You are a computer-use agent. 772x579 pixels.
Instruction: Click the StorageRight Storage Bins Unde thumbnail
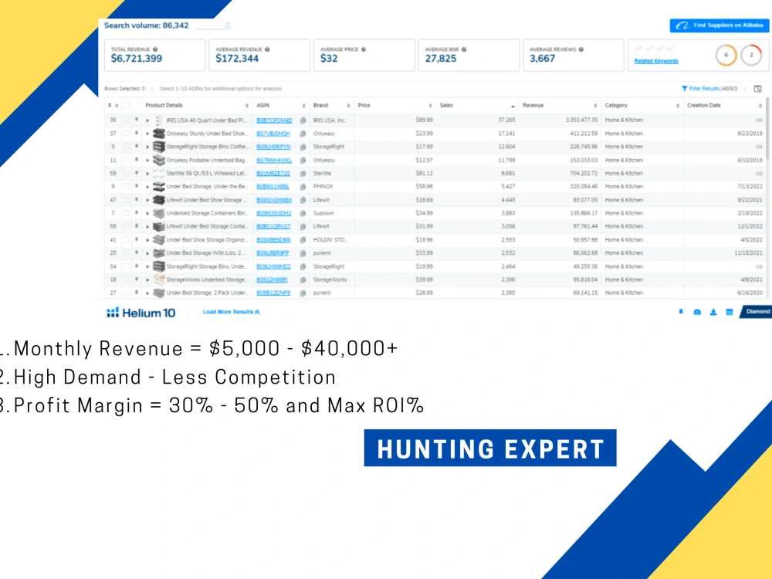pos(158,266)
